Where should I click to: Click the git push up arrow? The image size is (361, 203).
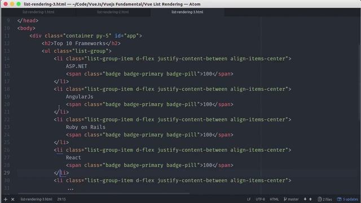(310, 199)
